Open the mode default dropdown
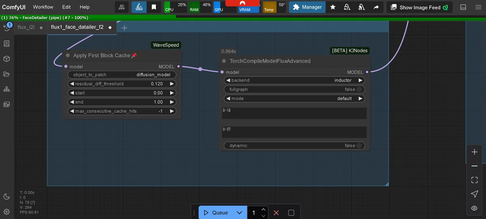Viewport: 486px width, 219px height. tap(294, 99)
